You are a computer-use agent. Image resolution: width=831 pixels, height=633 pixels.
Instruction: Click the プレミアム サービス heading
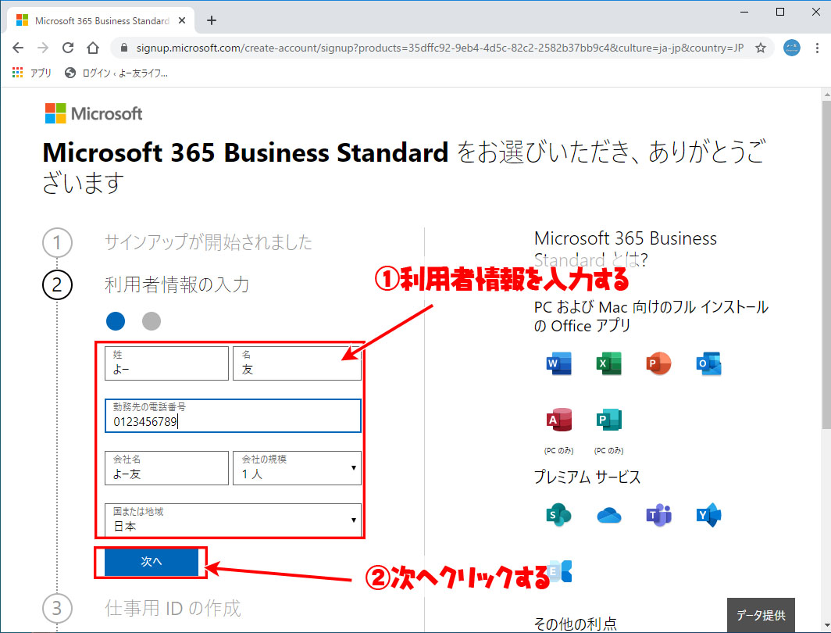tap(587, 477)
